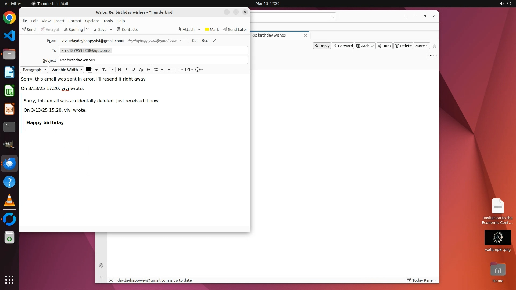Image resolution: width=516 pixels, height=290 pixels.
Task: Click the bulleted list icon
Action: point(149,70)
